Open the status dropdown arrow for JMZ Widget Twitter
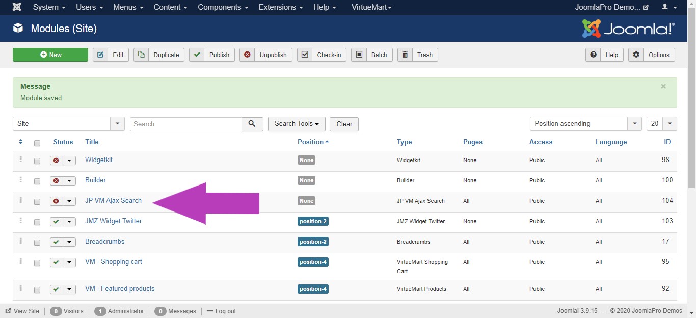The image size is (696, 318). [x=69, y=222]
